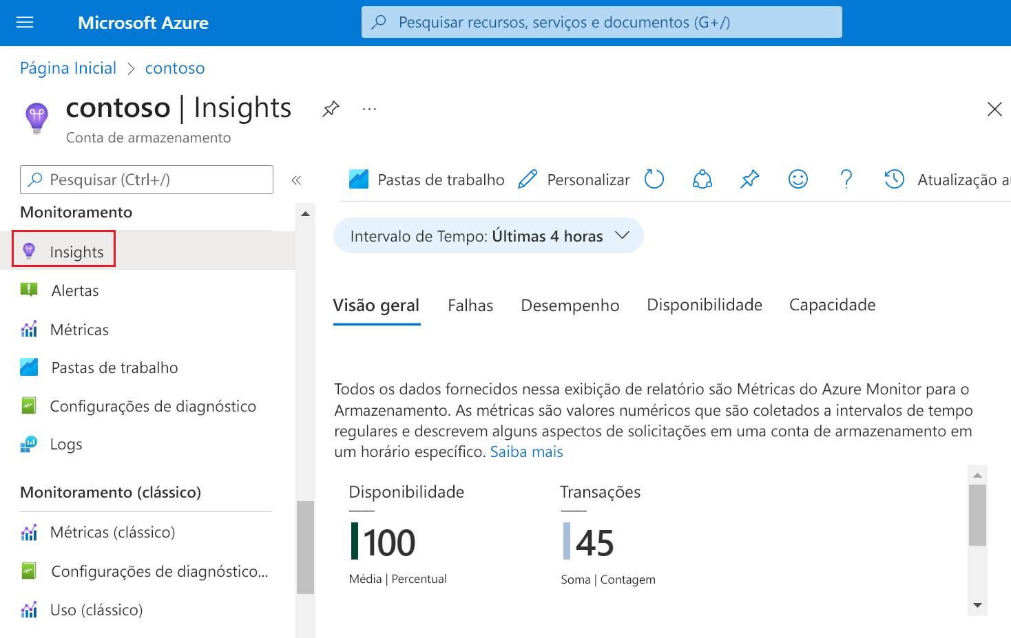Open help question mark icon
This screenshot has width=1011, height=638.
846,180
